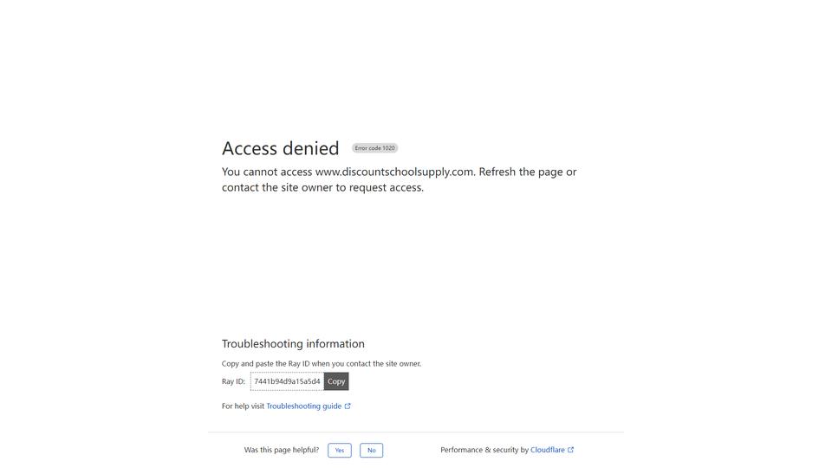
Task: Click the 'Copy and paste the Ray ID' instruction
Action: [x=321, y=364]
